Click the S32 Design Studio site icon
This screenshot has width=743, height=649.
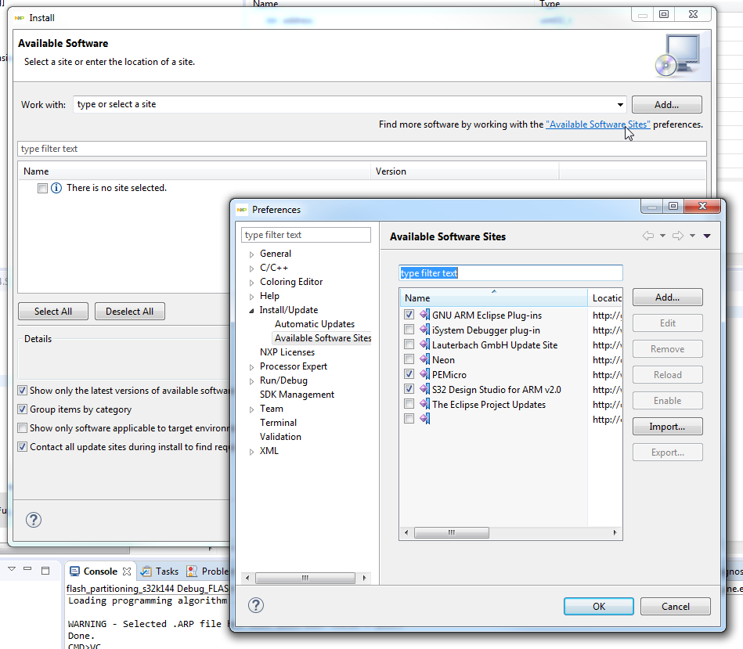[424, 389]
